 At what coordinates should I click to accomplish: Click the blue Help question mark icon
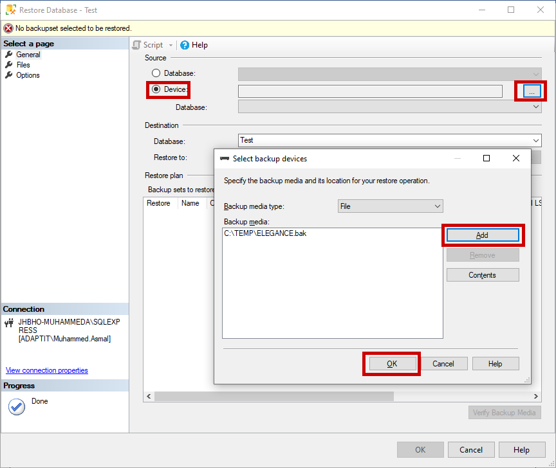pos(185,45)
